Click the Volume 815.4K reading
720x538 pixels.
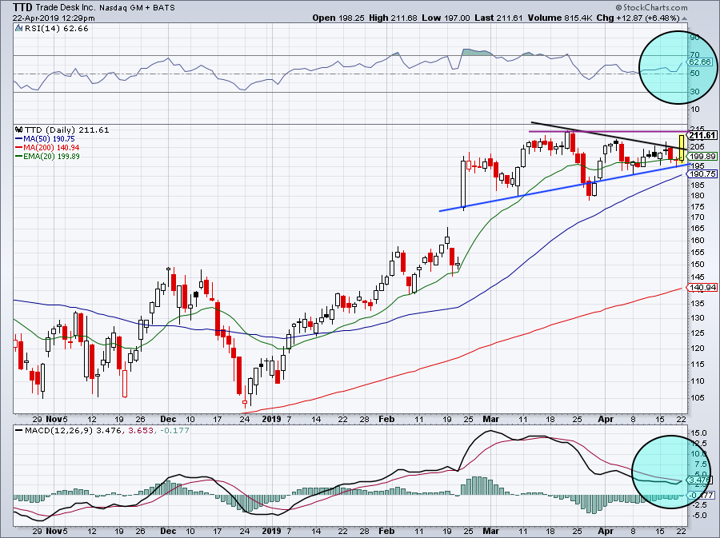pos(560,18)
